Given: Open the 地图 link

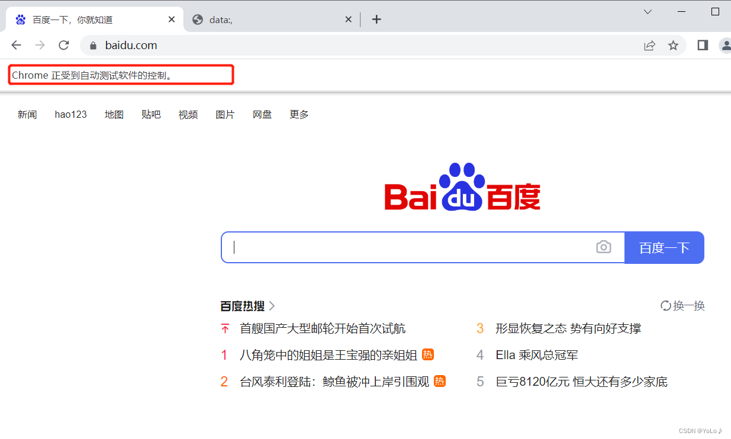Looking at the screenshot, I should [114, 115].
